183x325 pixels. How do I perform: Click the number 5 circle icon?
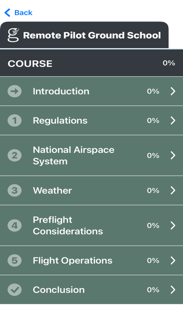coord(14,261)
